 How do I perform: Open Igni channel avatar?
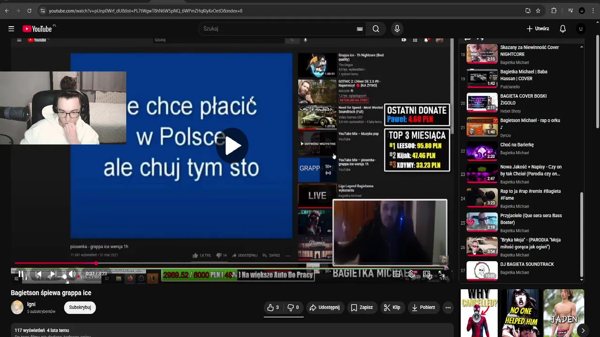click(17, 308)
